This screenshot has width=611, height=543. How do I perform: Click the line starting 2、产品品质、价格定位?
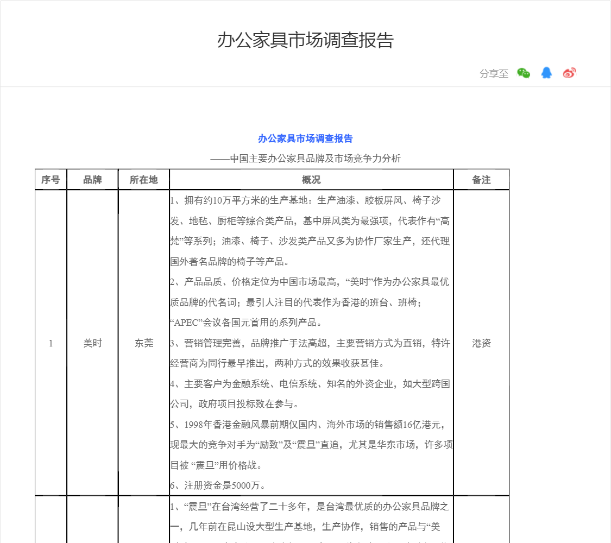[x=310, y=282]
